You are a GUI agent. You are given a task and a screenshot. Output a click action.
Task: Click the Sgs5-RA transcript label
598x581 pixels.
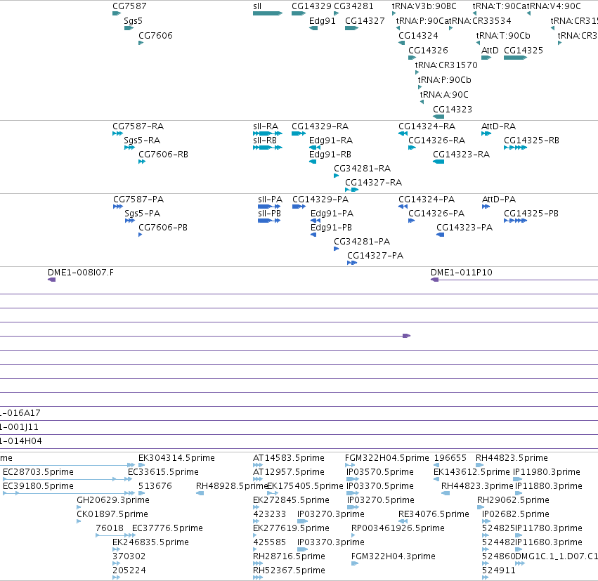[142, 141]
